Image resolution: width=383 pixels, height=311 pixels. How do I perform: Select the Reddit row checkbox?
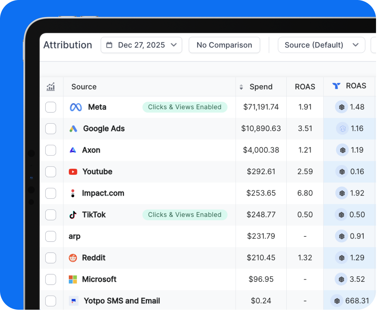point(51,258)
